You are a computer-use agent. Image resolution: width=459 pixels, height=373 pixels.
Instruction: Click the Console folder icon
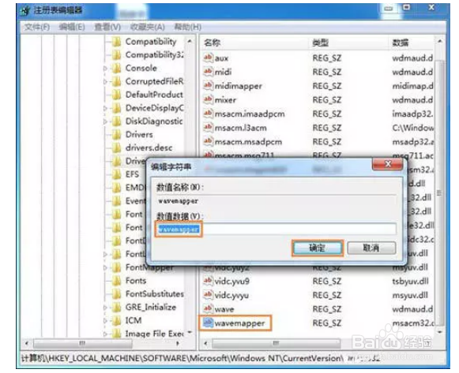(x=116, y=69)
